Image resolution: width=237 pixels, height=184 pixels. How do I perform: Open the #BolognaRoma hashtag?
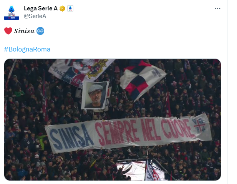[27, 49]
